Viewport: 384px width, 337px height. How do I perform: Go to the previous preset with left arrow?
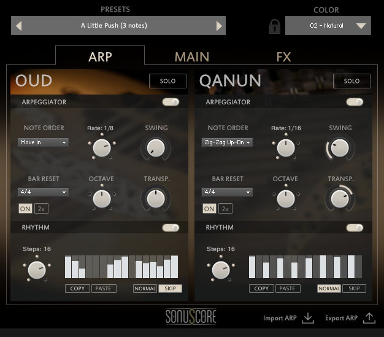point(19,26)
